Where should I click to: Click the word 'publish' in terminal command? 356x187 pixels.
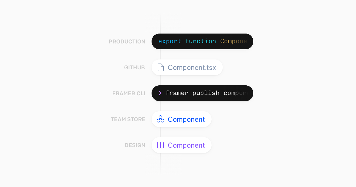[x=206, y=93]
